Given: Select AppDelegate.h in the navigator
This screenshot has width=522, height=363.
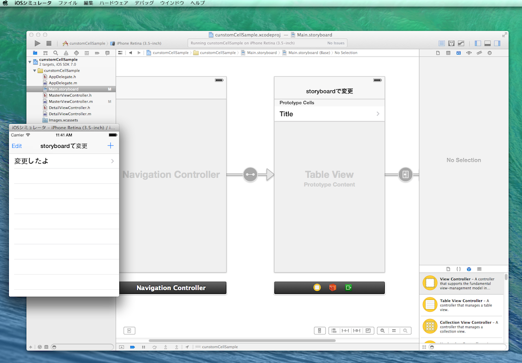Looking at the screenshot, I should tap(62, 77).
